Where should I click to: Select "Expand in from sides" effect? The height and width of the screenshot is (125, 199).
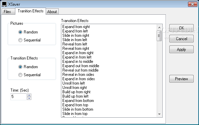(79, 79)
